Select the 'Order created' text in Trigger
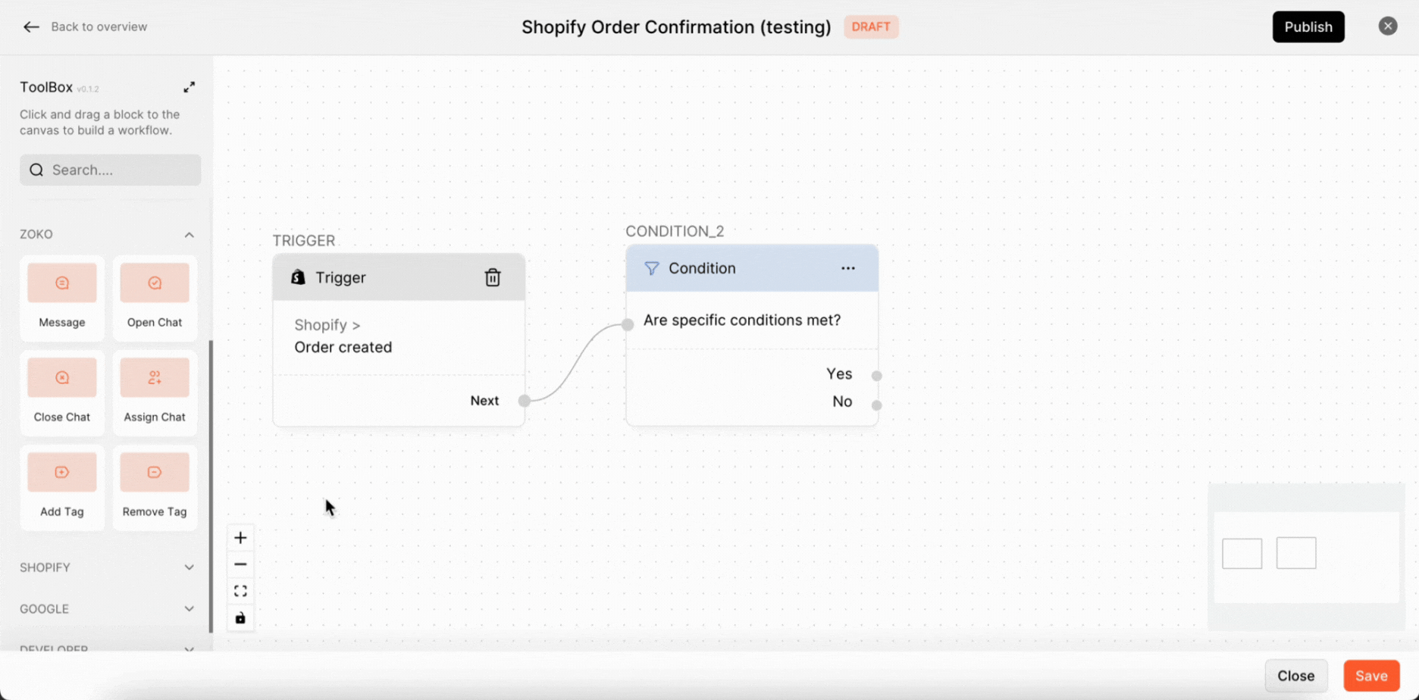1419x700 pixels. point(343,347)
